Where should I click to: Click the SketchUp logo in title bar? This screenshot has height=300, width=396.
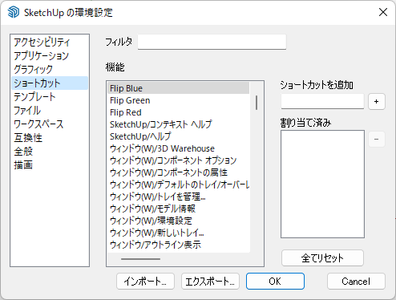13,12
